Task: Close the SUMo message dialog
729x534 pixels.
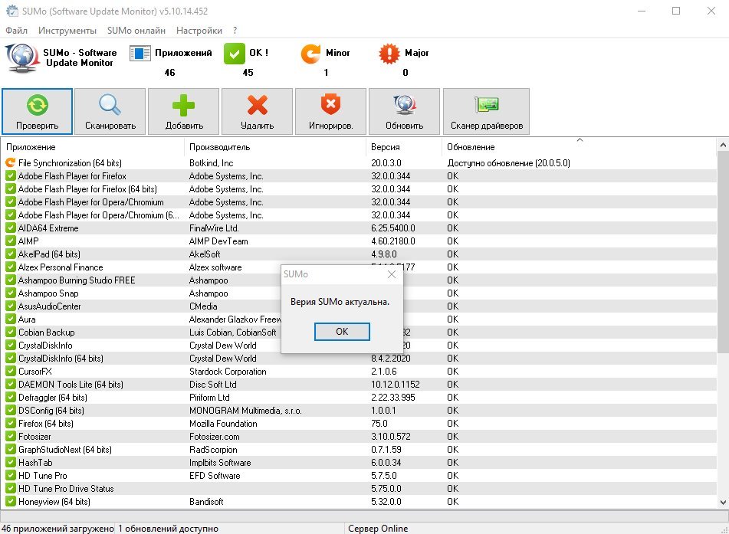Action: pyautogui.click(x=391, y=274)
